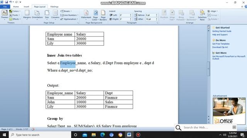
Task: Open the Mail app on taskbar
Action: (x=85, y=135)
